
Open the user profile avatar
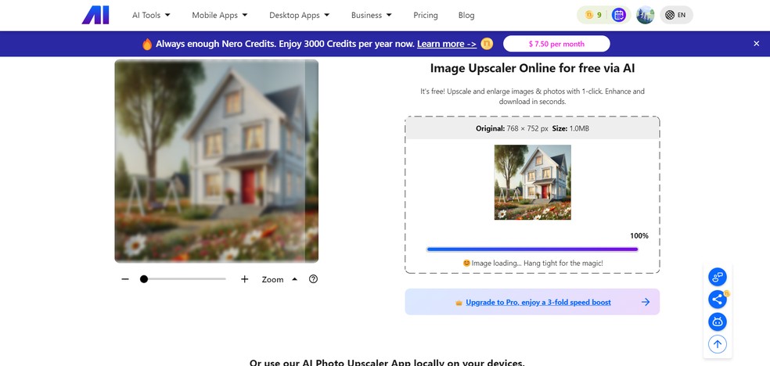(x=645, y=15)
